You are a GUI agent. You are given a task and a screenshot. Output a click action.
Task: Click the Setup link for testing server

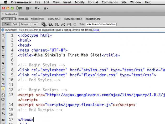[96, 30]
